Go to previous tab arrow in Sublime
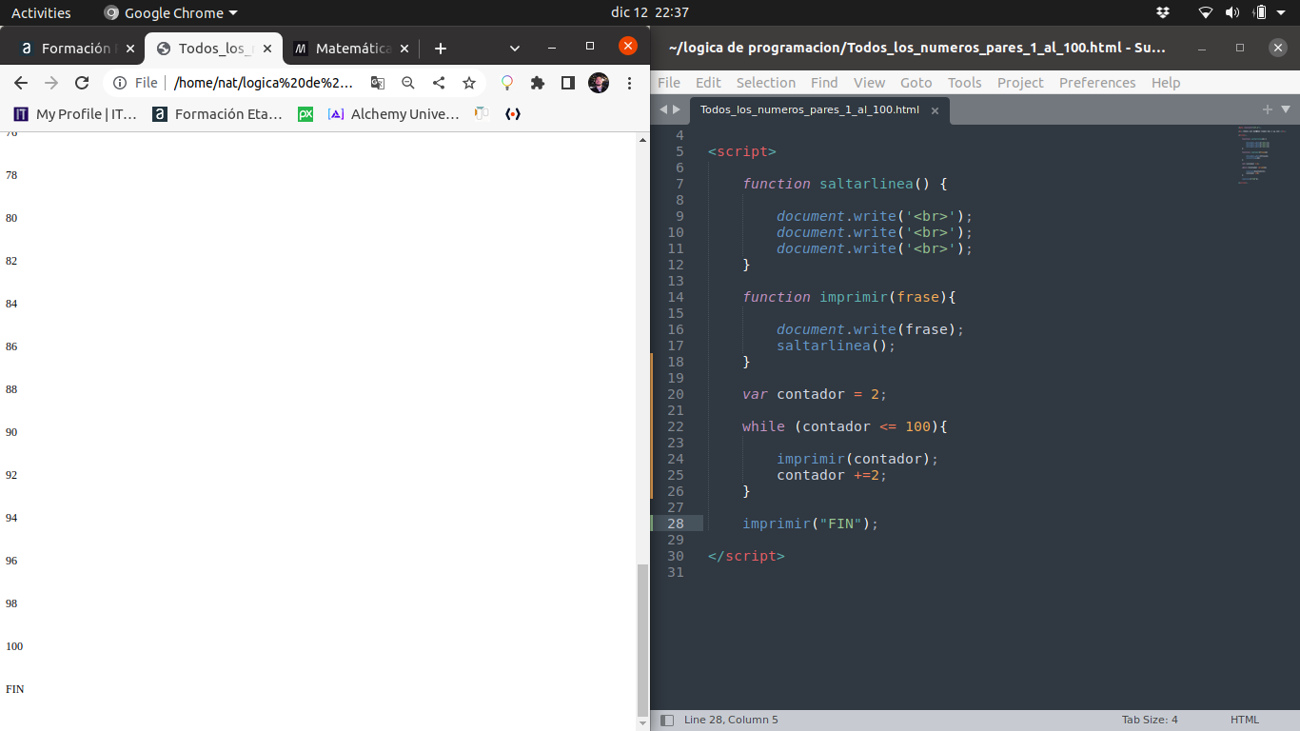Image resolution: width=1300 pixels, height=731 pixels. click(x=663, y=109)
